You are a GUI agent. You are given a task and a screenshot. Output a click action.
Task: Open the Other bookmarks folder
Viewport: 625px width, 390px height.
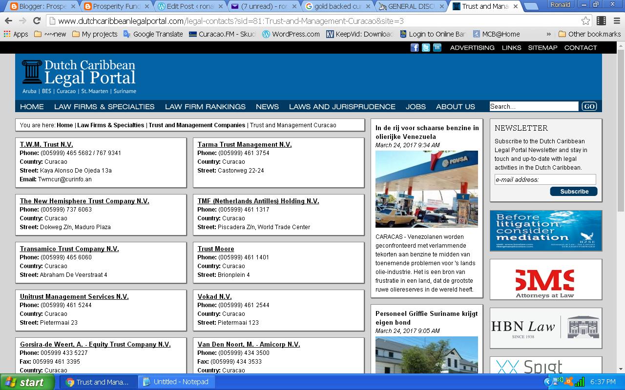point(589,34)
